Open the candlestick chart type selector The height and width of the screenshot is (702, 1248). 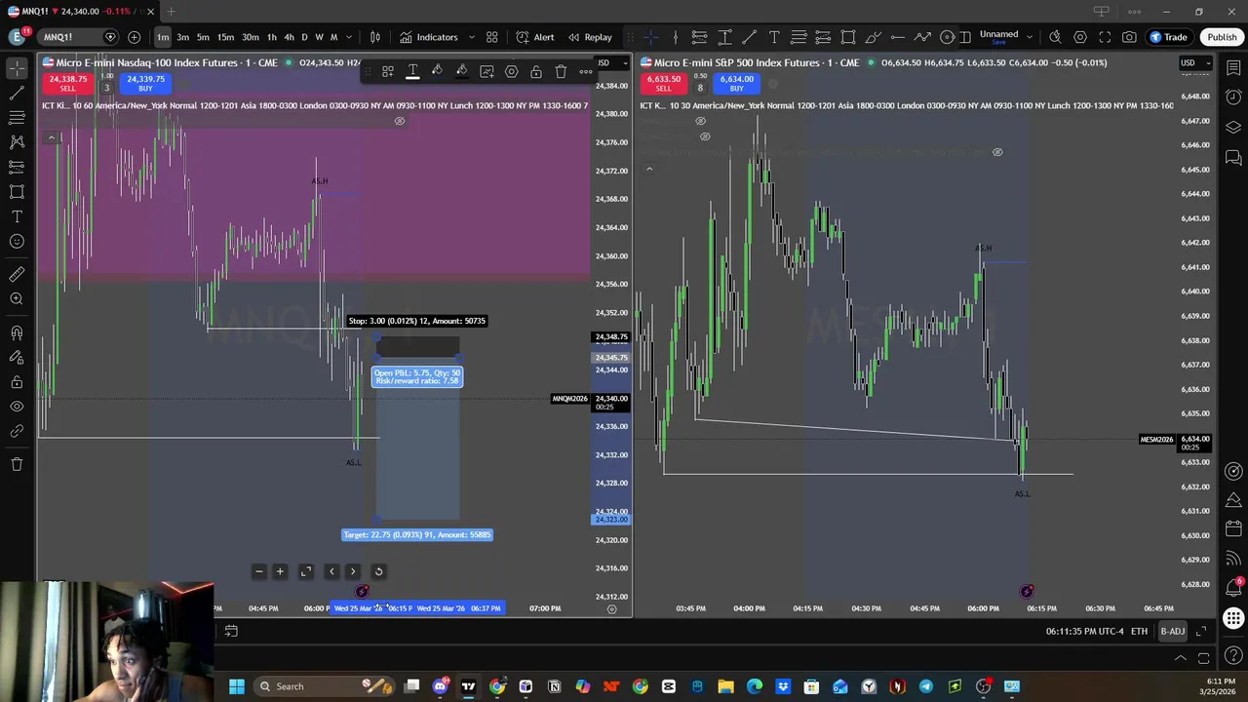point(375,37)
